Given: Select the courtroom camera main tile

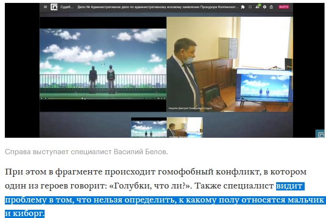Looking at the screenshot, I should pyautogui.click(x=230, y=64).
